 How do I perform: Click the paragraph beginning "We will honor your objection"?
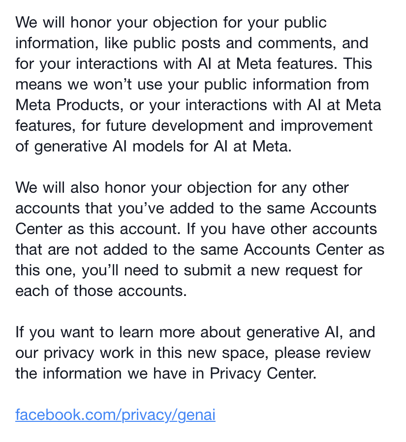point(197,85)
